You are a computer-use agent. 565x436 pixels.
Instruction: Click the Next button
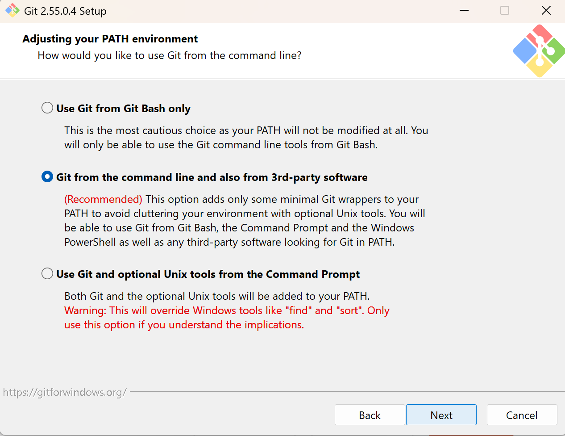click(441, 415)
